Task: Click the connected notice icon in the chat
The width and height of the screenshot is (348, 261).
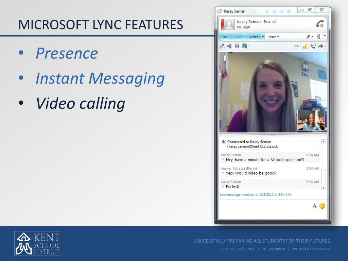Action: click(224, 142)
